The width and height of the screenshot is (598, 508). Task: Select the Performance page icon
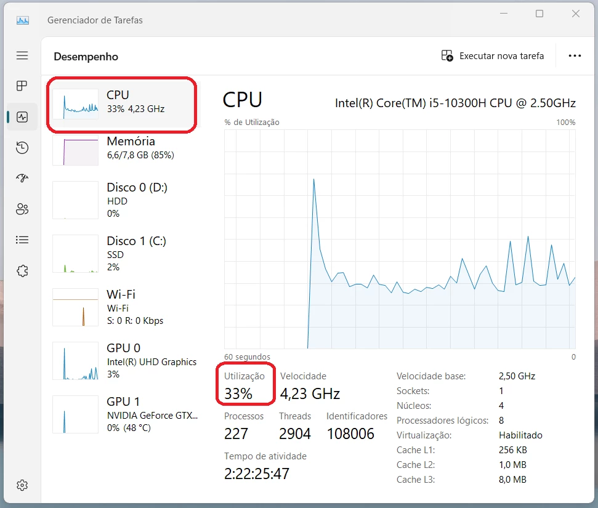(22, 117)
